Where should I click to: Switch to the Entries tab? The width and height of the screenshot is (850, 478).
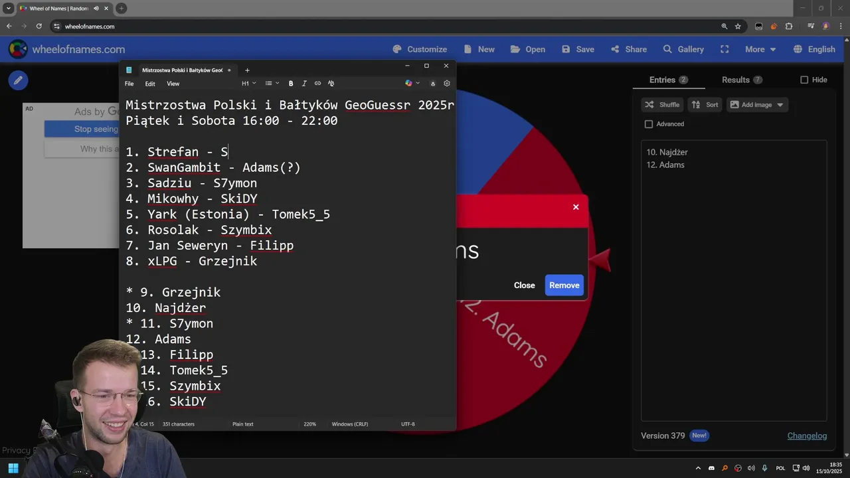669,80
